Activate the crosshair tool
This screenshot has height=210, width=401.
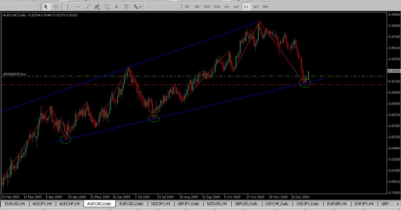click(56, 7)
